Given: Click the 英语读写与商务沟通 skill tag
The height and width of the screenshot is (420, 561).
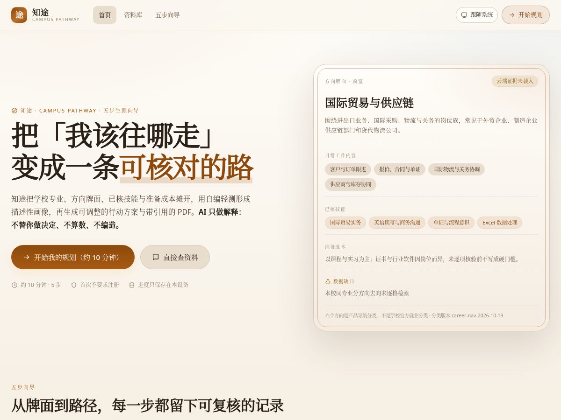Looking at the screenshot, I should pyautogui.click(x=397, y=223).
